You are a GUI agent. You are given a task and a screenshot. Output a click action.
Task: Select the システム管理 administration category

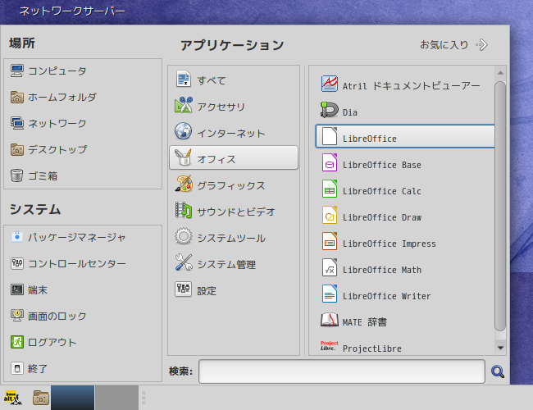coord(234,263)
